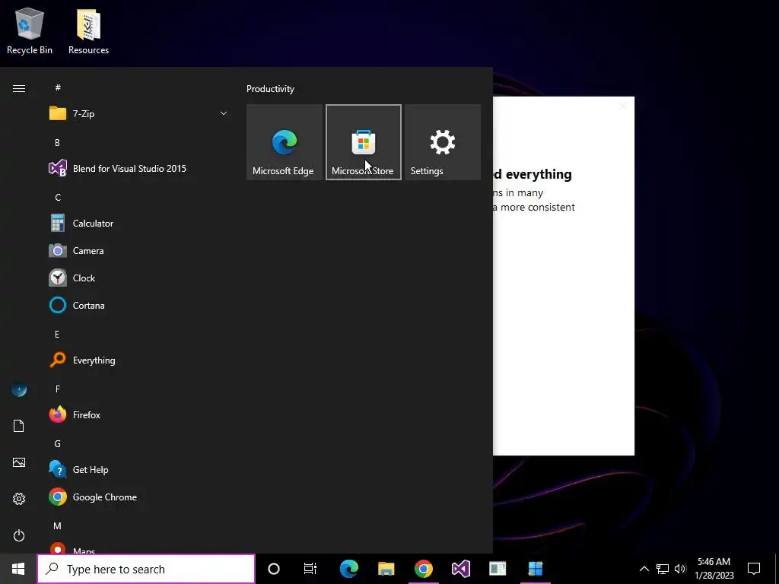
Task: Click the Windows Start button
Action: coord(18,569)
